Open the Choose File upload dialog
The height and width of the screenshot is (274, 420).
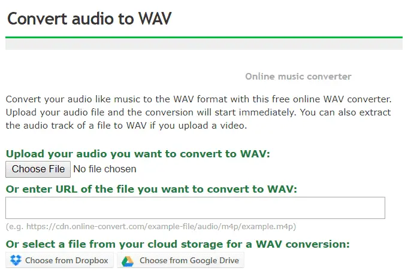coord(38,169)
